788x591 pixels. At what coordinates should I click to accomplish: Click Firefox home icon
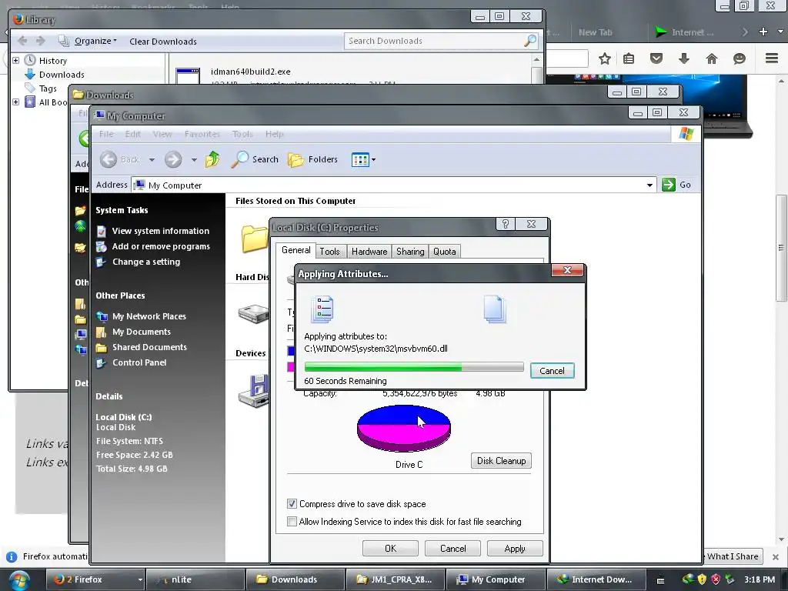712,58
